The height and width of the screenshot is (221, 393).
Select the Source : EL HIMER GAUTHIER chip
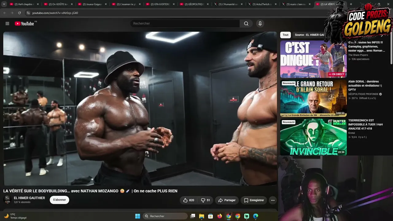(309, 35)
